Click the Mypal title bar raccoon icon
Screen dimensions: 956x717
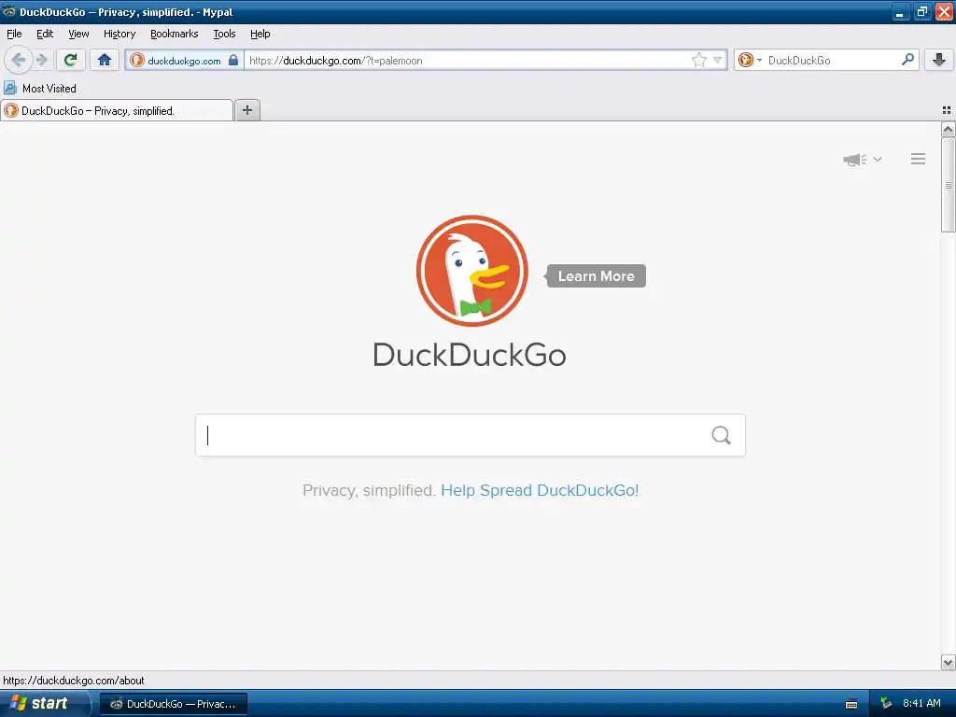(8, 11)
